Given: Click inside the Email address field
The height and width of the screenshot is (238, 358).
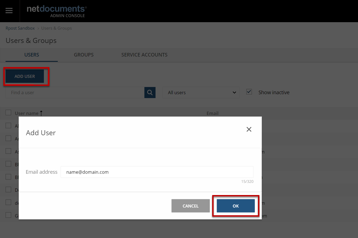Looking at the screenshot, I should point(157,172).
